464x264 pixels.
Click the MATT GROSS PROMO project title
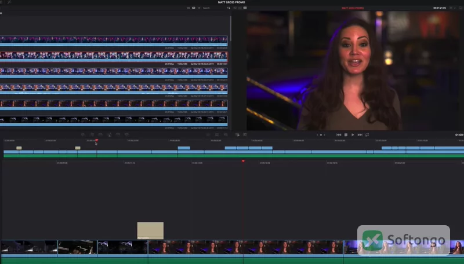[231, 2]
